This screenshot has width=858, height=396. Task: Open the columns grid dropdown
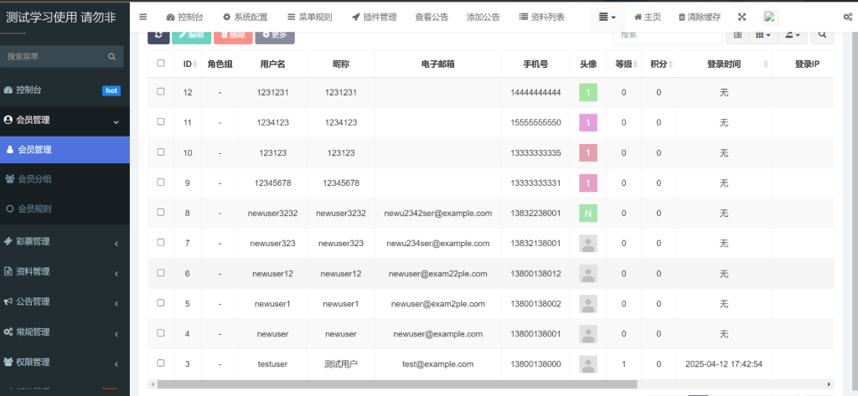pos(762,35)
